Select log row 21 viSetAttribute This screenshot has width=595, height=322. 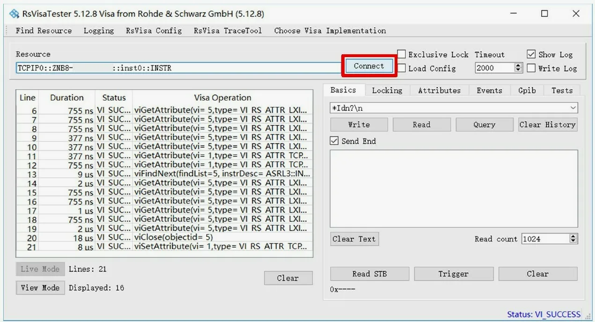point(164,247)
